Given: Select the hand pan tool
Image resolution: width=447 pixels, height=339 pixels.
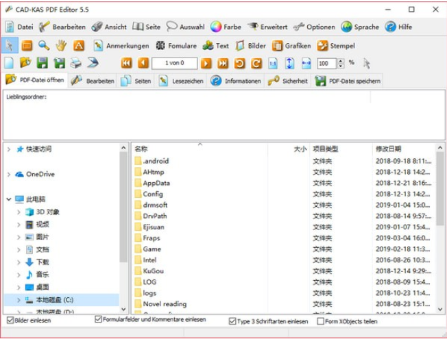Looking at the screenshot, I should coord(61,46).
